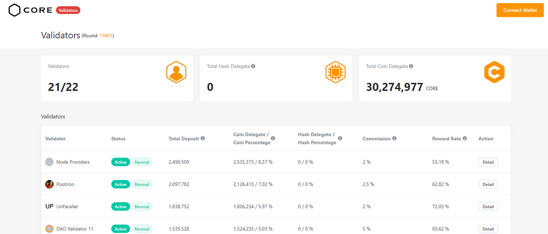
Task: Select the DAO Validator 11 name
Action: 75,229
